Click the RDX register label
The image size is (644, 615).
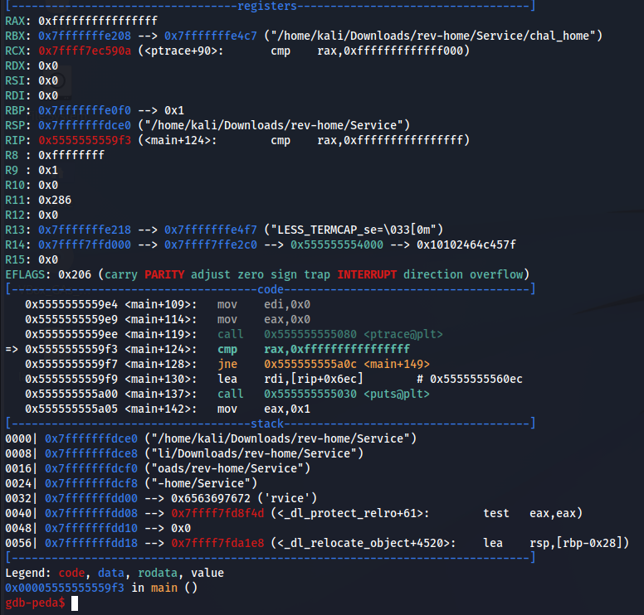[15, 65]
